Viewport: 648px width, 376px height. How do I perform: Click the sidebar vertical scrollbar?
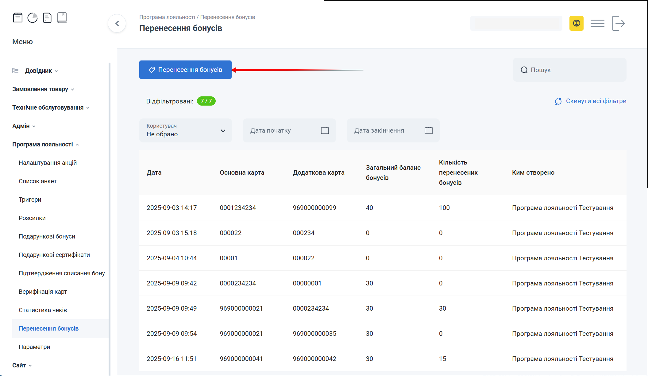point(110,215)
